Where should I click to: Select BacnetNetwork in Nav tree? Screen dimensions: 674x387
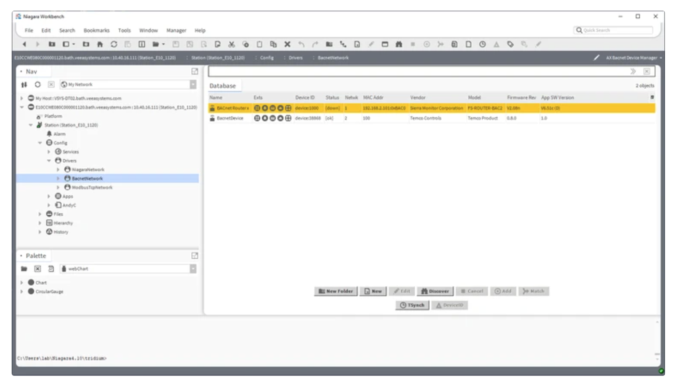(x=87, y=179)
